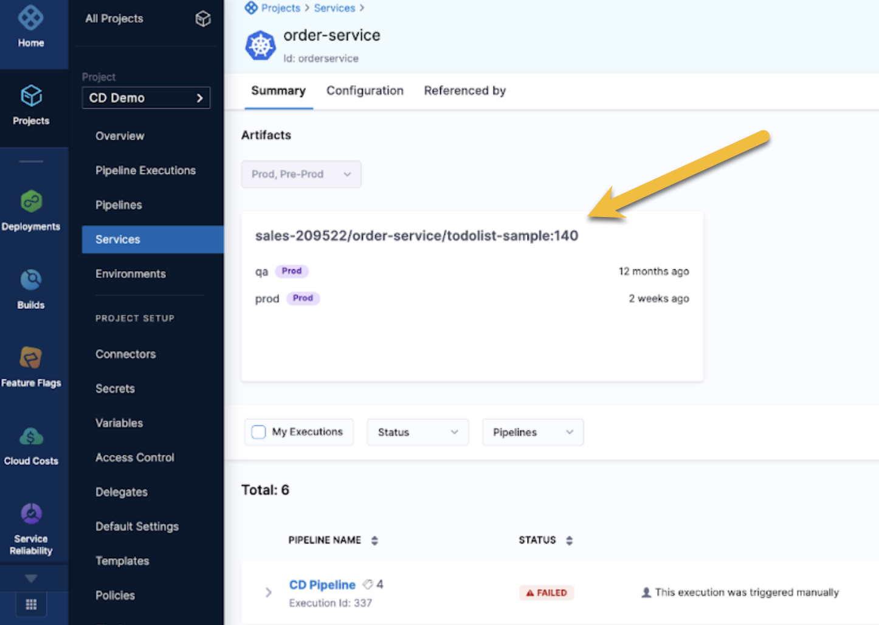Viewport: 879px width, 625px height.
Task: Toggle the My Executions checkbox
Action: [x=259, y=432]
